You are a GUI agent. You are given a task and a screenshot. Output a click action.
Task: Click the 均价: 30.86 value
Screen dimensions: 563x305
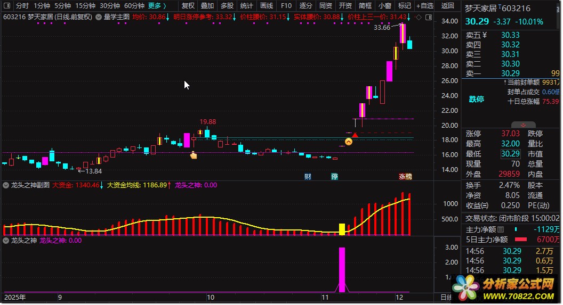pos(149,17)
